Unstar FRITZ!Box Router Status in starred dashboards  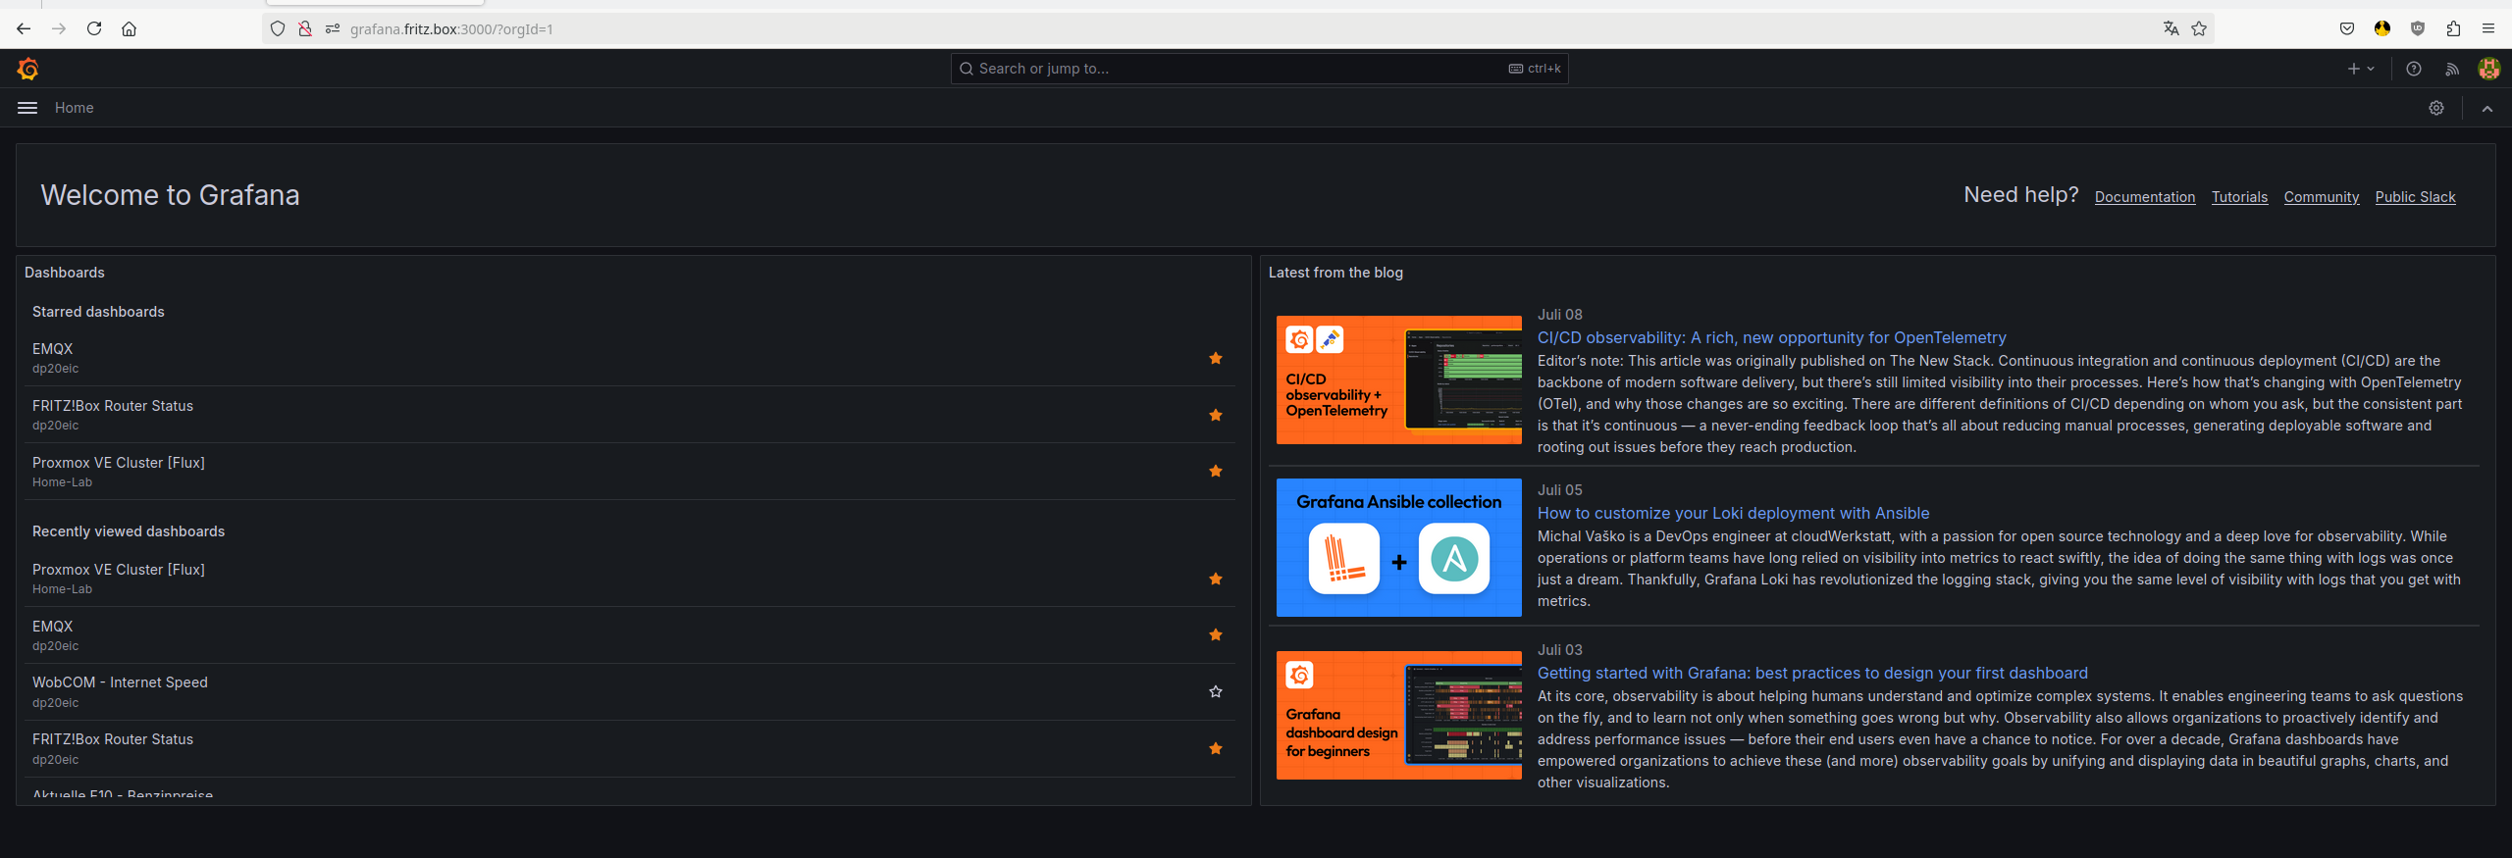(1216, 415)
